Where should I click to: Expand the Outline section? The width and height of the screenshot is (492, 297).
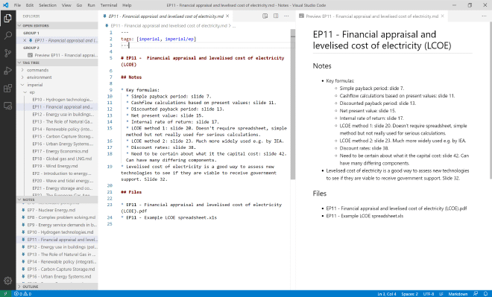click(x=57, y=287)
